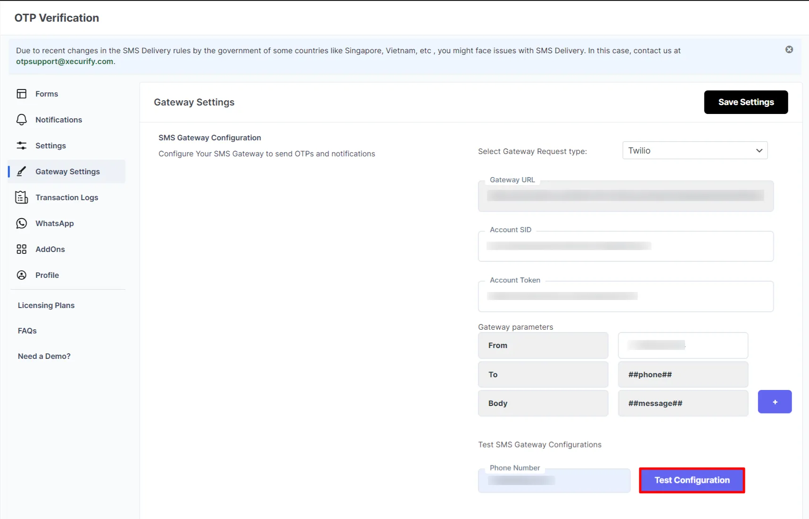Screen dimensions: 809x519
Task: Select the Forms icon in sidebar
Action: click(x=22, y=94)
